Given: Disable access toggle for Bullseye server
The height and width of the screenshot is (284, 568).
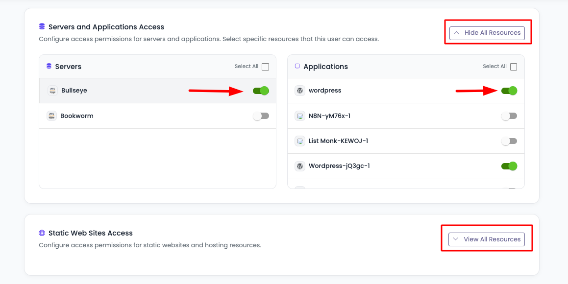Looking at the screenshot, I should pyautogui.click(x=261, y=91).
